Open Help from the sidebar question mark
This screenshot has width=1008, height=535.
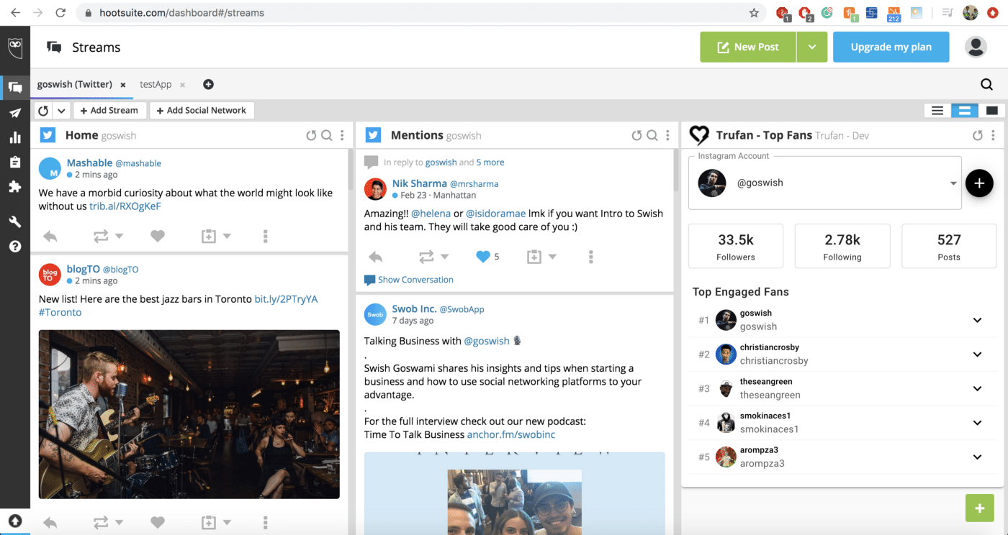point(15,246)
